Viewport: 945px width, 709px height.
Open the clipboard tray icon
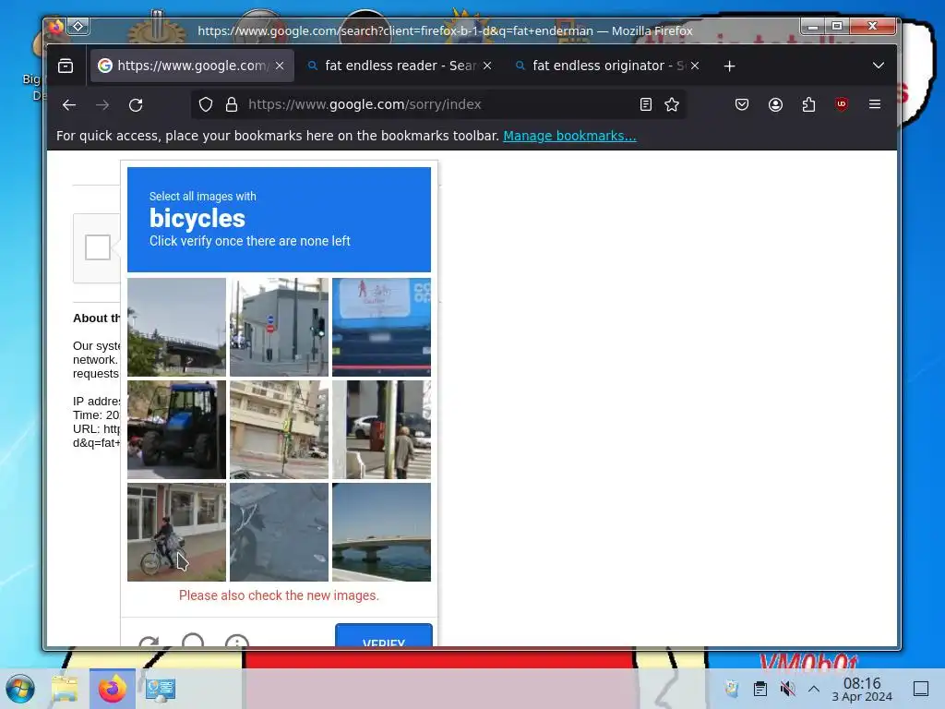(x=760, y=689)
